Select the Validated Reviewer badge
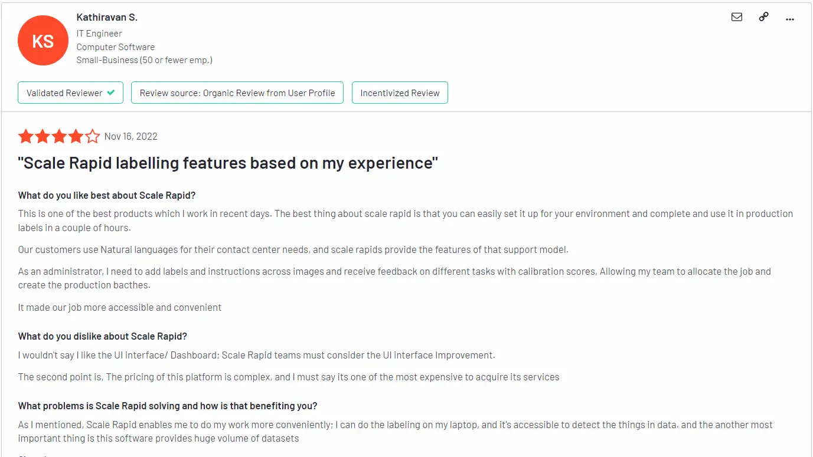The image size is (813, 457). pyautogui.click(x=70, y=93)
